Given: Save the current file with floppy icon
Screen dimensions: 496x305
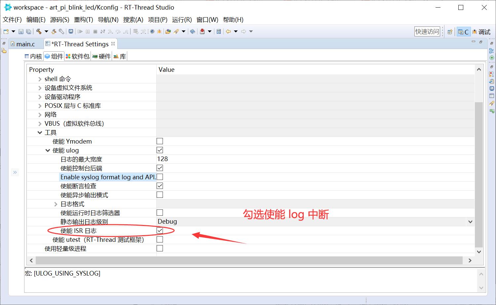Looking at the screenshot, I should point(21,31).
